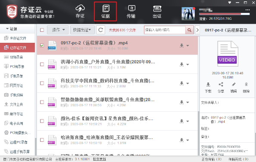Download the 科技美学中国直播 file
The image size is (256, 162).
tap(181, 83)
